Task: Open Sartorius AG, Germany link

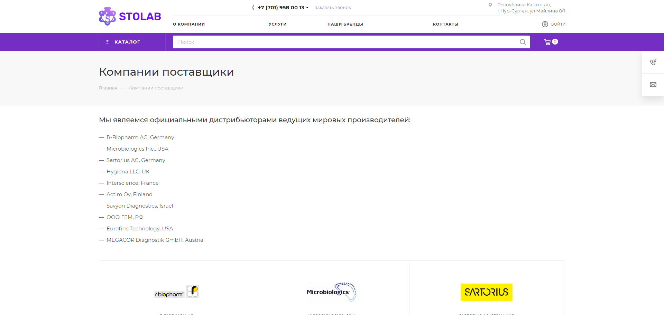Action: click(x=136, y=160)
